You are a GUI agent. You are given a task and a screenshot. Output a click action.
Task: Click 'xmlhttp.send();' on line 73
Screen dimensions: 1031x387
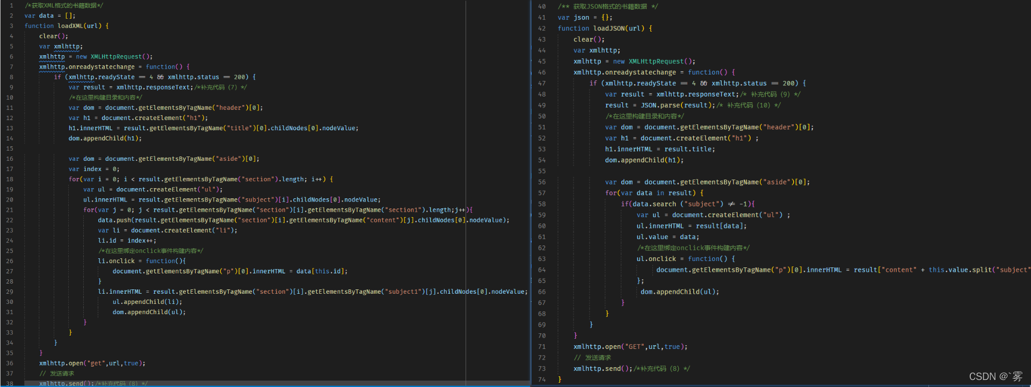pos(603,369)
